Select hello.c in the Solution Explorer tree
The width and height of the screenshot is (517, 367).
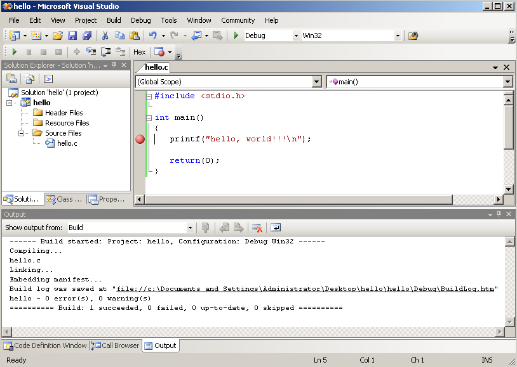(67, 143)
